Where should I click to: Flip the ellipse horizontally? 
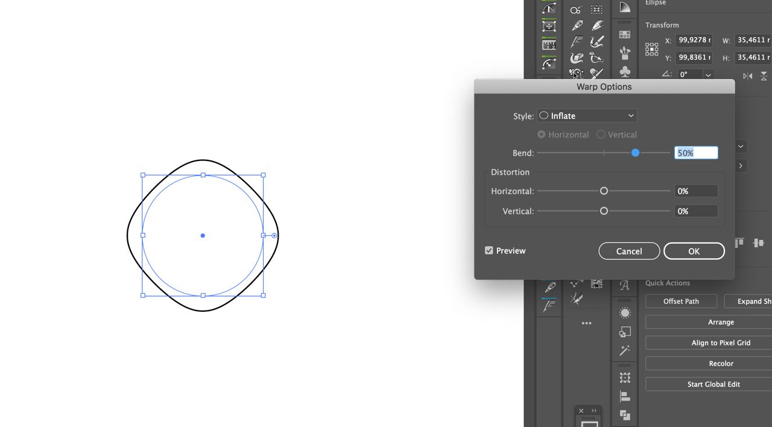748,75
